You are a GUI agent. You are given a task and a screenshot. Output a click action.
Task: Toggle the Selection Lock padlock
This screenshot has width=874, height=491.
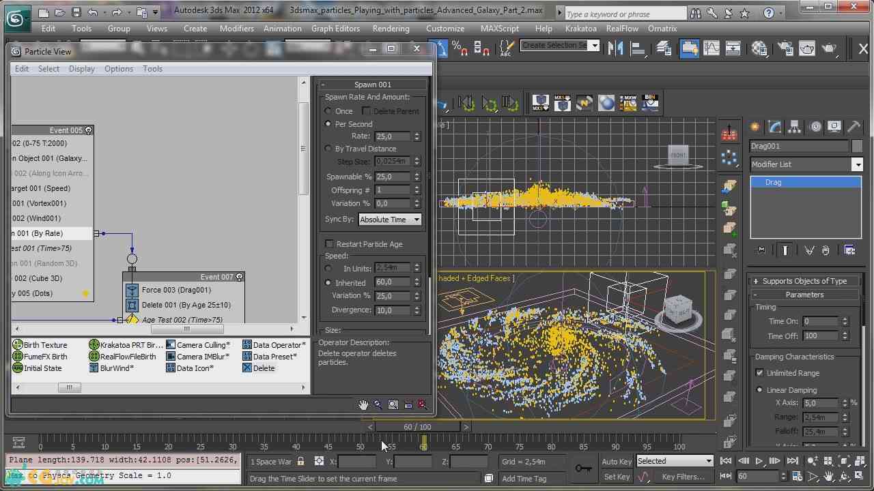coord(300,462)
